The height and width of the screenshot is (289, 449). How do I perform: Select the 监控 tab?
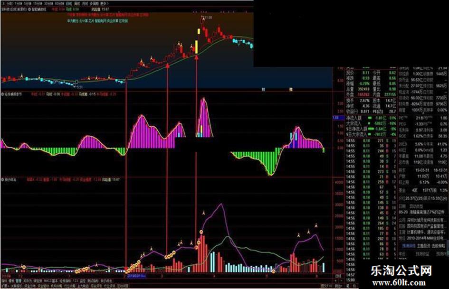[83, 281]
